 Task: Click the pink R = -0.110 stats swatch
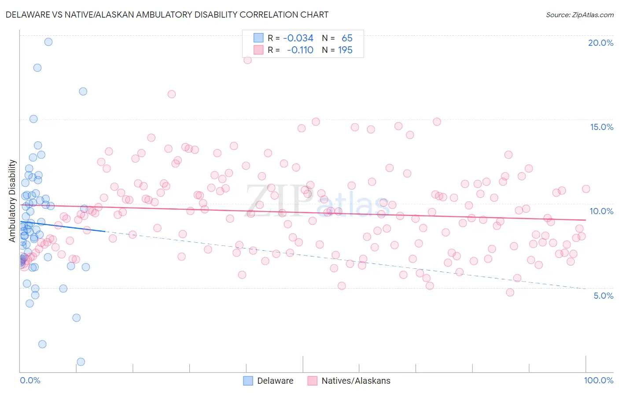[x=258, y=50]
